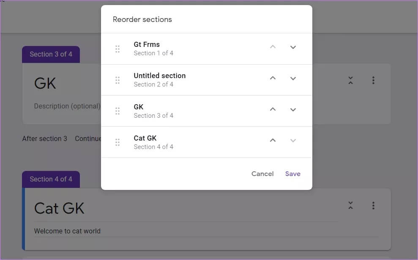Move GK section down in dialog
Screen dimensions: 418x260
click(293, 110)
